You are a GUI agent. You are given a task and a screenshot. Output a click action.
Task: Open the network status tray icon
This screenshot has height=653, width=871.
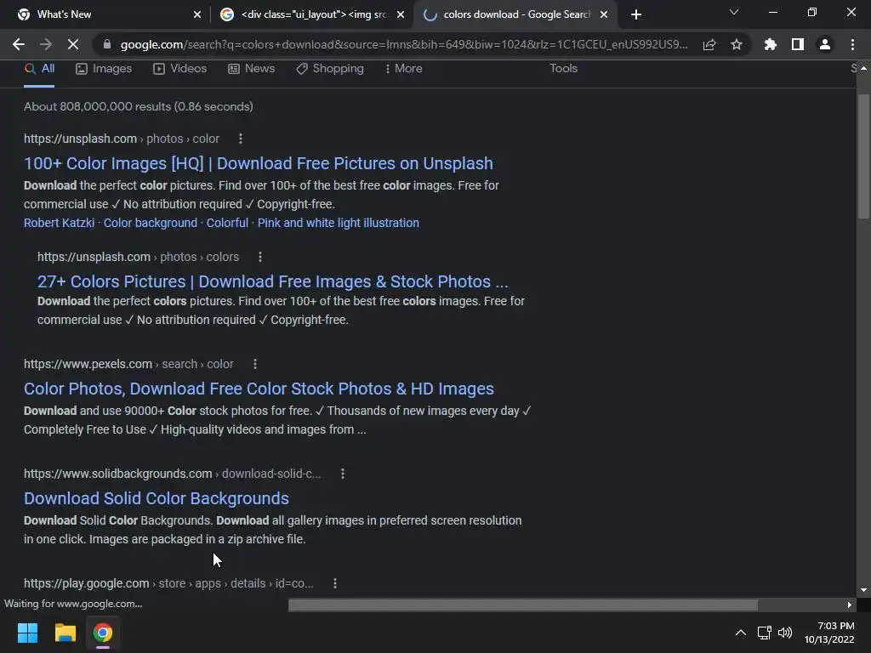[765, 633]
